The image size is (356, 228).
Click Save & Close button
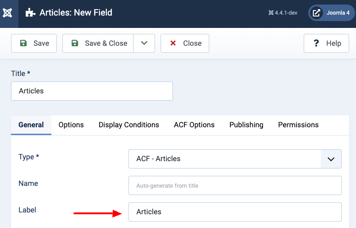(x=98, y=43)
